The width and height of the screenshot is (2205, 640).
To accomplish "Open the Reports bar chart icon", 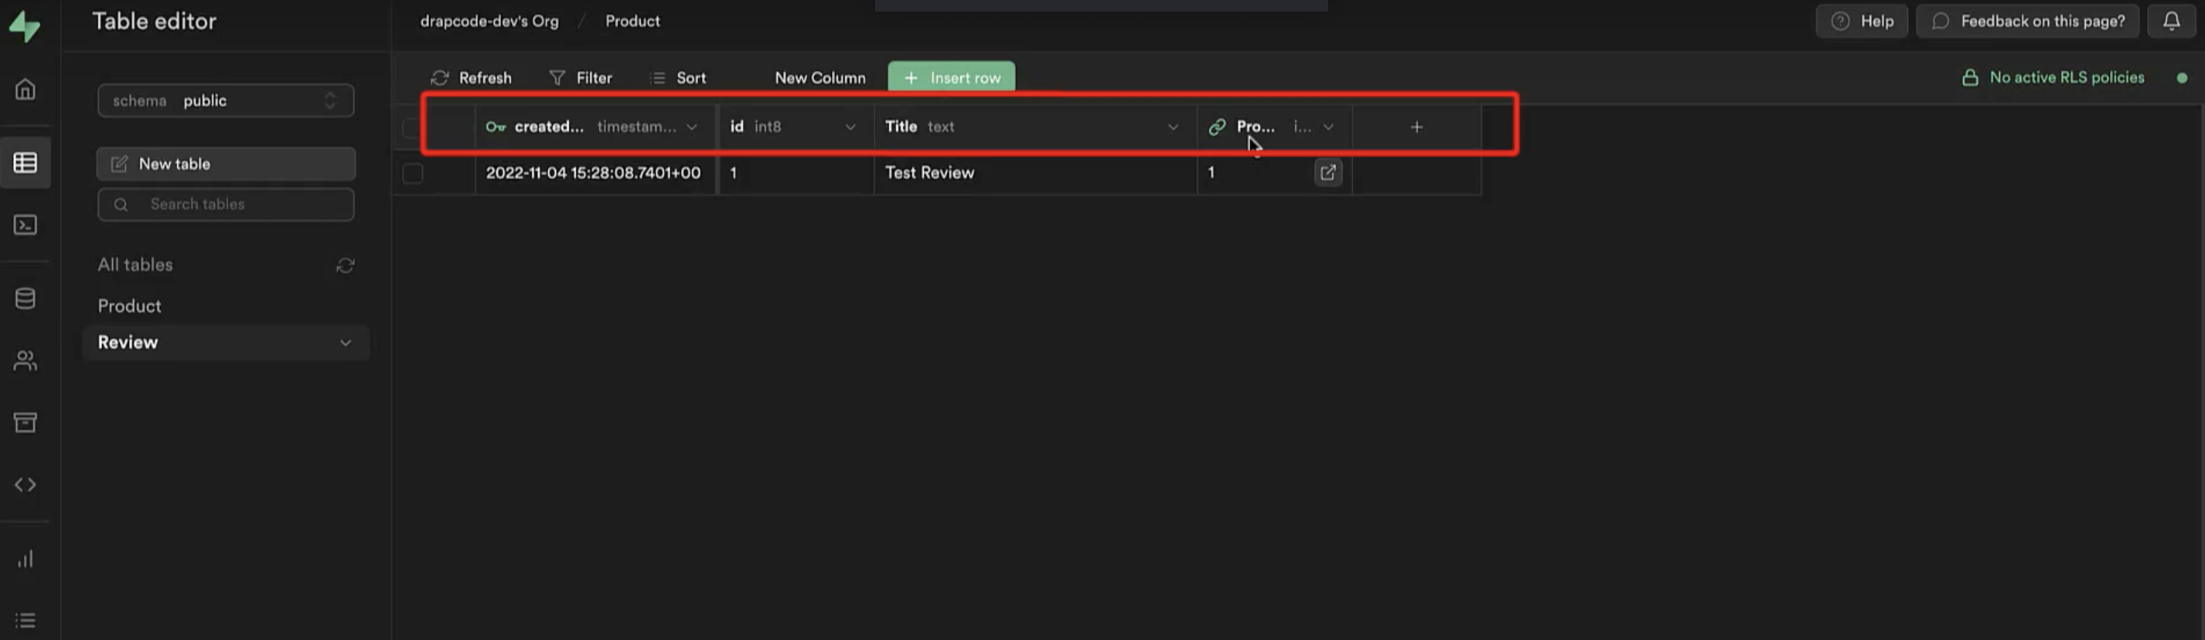I will point(26,559).
